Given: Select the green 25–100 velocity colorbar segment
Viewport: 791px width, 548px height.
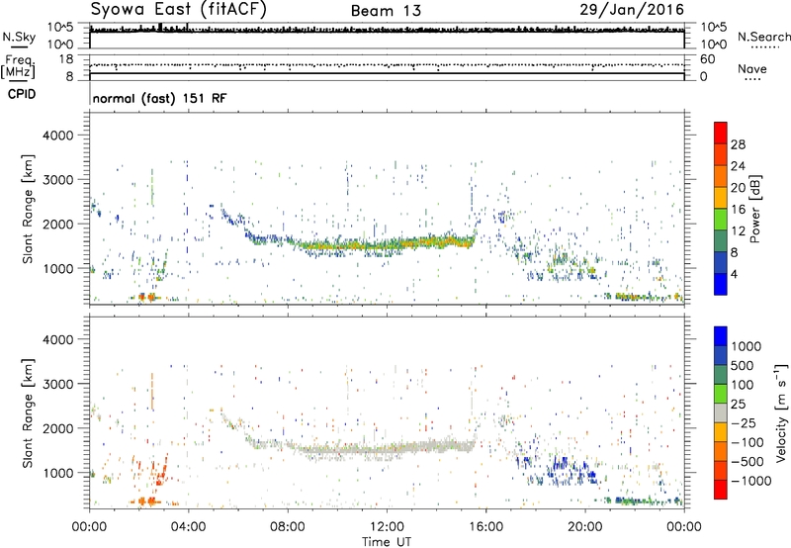Looking at the screenshot, I should pyautogui.click(x=721, y=394).
